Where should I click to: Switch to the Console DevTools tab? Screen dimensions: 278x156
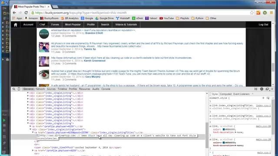coord(106,89)
